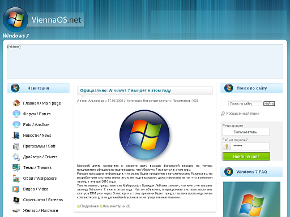
Task: Click the play icon beside Видео / Video
Action: (16, 189)
